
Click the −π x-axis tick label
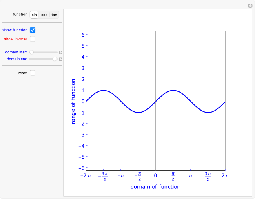point(121,176)
